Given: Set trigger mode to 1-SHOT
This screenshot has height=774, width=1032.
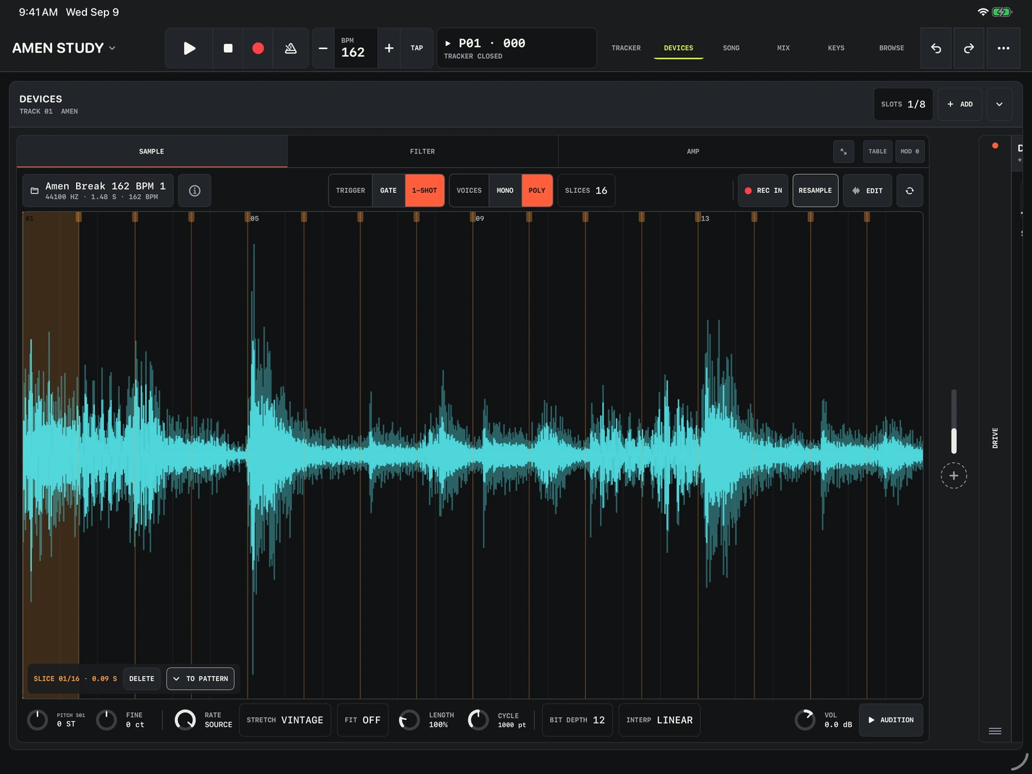Looking at the screenshot, I should tap(424, 190).
